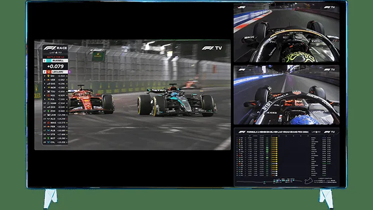Screen dimensions: 373x210
Task: Click the BOT row in leaderboard
Action: 55,138
